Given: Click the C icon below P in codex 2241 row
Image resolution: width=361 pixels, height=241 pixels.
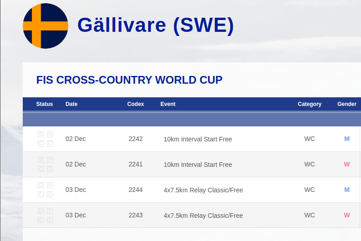Looking at the screenshot, I should pos(50,169).
